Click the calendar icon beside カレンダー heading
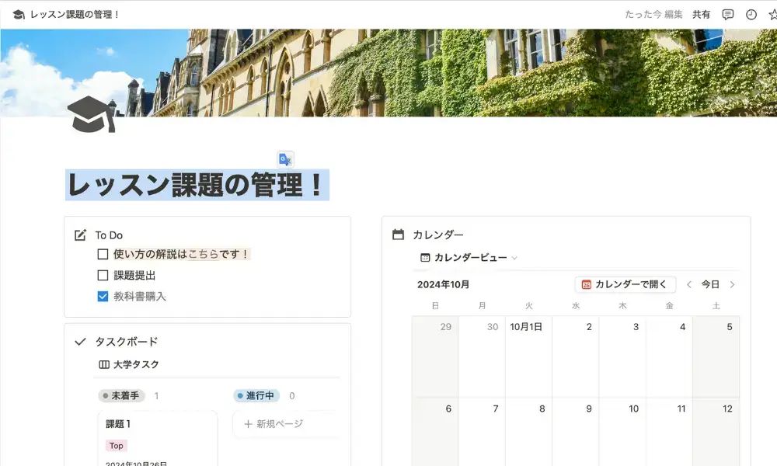The width and height of the screenshot is (777, 466). pyautogui.click(x=398, y=235)
